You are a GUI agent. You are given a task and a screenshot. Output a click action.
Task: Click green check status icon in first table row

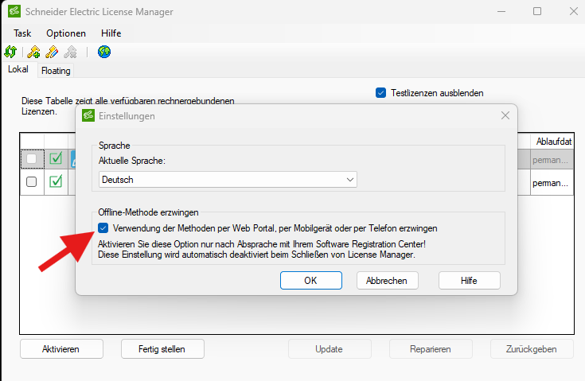[56, 159]
